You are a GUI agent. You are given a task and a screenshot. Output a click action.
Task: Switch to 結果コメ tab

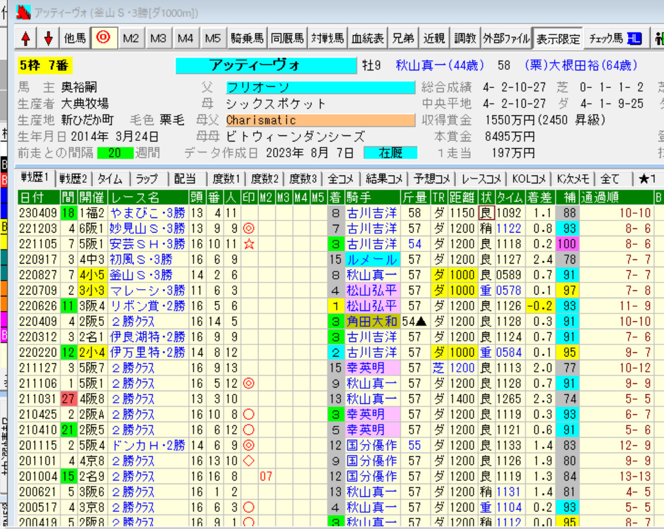point(384,179)
